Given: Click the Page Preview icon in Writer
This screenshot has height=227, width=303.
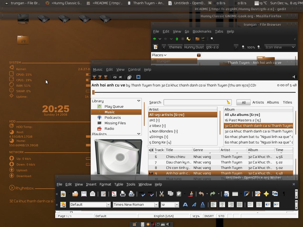Looking at the screenshot, I should (x=132, y=194).
